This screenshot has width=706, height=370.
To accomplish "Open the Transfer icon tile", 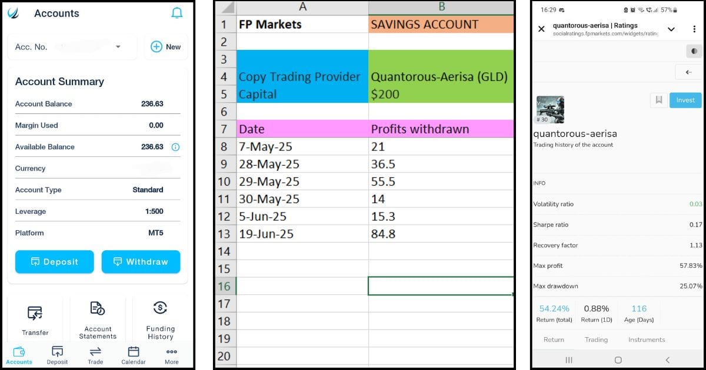I will click(35, 319).
